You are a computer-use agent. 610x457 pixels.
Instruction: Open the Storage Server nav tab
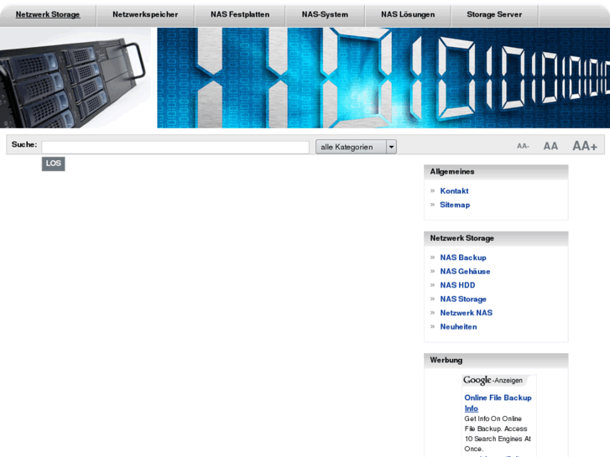tap(494, 15)
